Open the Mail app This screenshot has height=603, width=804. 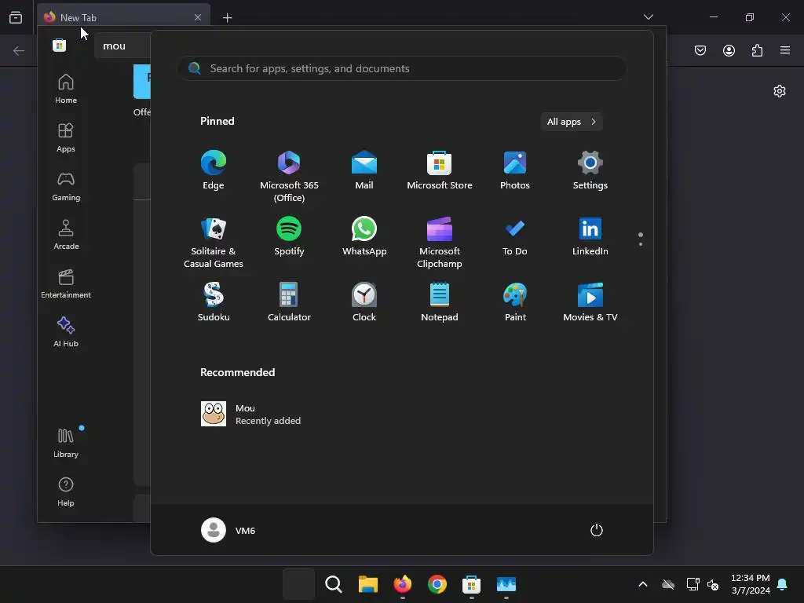pos(364,170)
